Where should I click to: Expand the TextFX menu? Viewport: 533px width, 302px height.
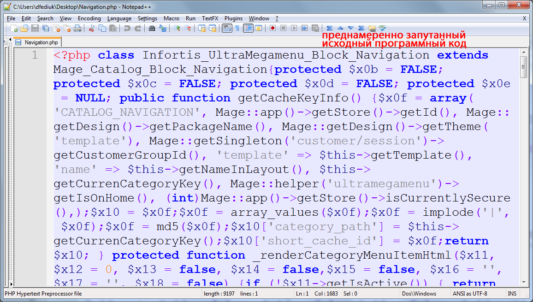pos(210,18)
